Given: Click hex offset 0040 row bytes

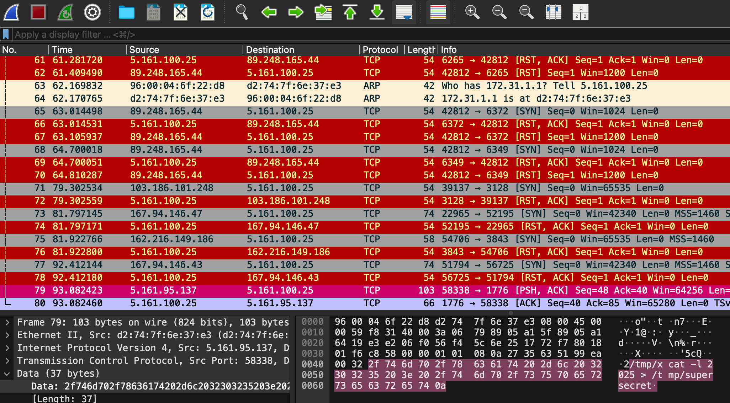Looking at the screenshot, I should [468, 364].
